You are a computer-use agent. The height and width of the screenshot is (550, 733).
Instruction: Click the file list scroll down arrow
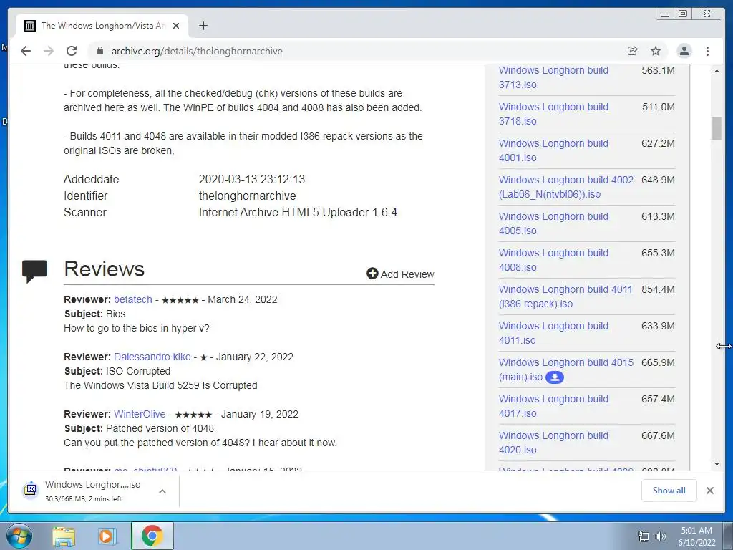click(717, 464)
